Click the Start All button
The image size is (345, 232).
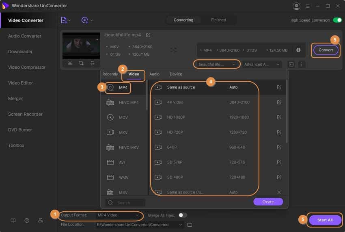click(x=325, y=220)
